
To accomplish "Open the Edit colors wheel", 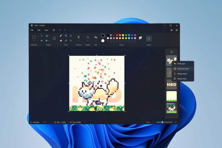I will tap(140, 38).
